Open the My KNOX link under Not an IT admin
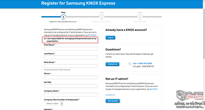The height and width of the screenshot is (110, 205). (154, 89)
